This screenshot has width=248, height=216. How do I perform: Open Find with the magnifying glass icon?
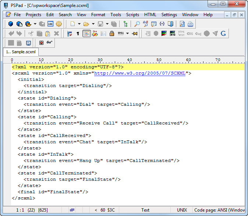pos(137,24)
